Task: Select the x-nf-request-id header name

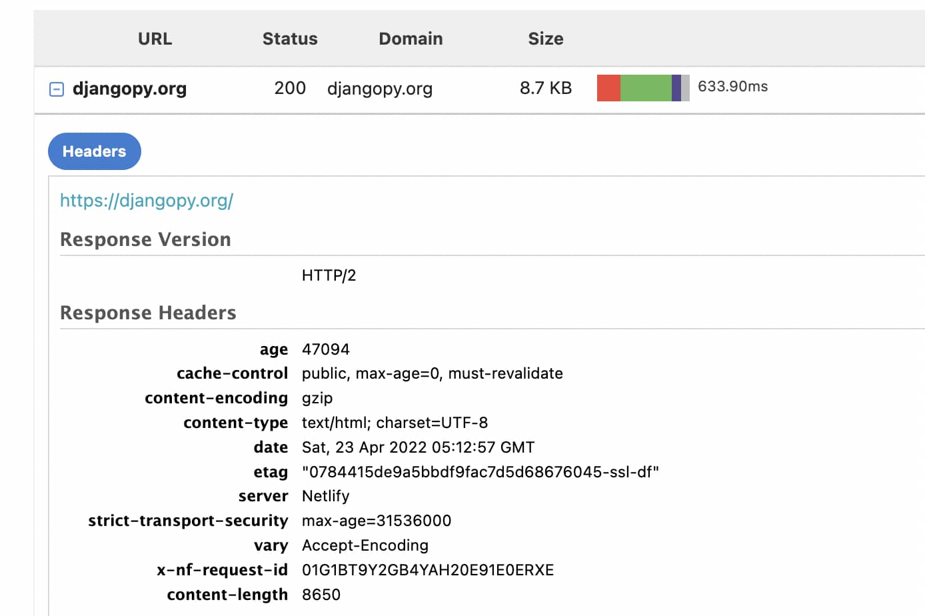Action: (223, 570)
